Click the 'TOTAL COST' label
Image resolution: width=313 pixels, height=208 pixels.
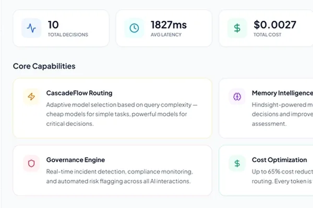[x=267, y=35]
